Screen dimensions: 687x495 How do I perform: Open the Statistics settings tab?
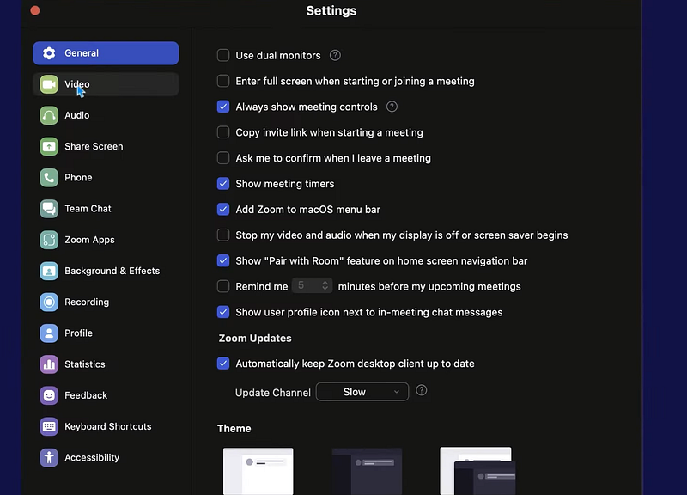pos(106,364)
